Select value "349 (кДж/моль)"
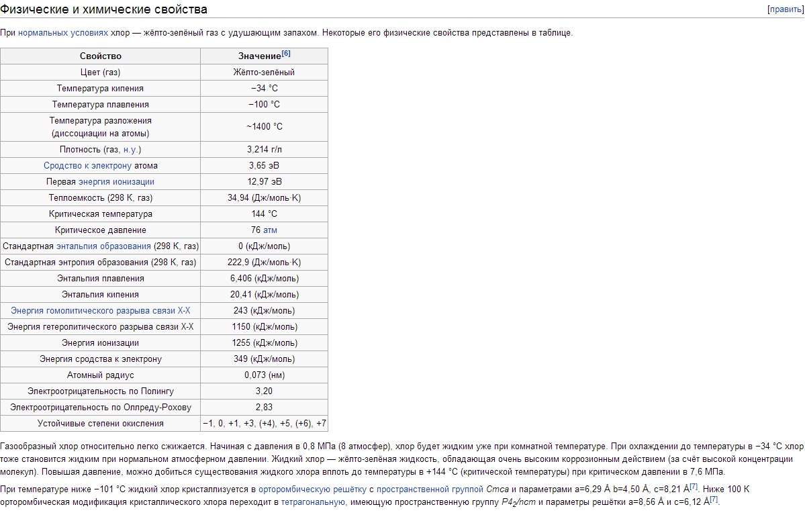Screen dimensions: 805x517 [264, 359]
